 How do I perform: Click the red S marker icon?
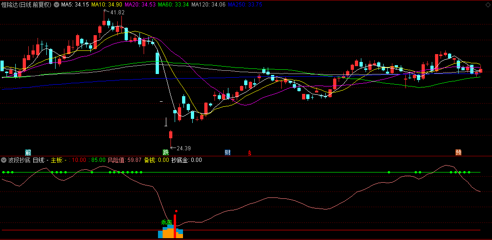249,153
